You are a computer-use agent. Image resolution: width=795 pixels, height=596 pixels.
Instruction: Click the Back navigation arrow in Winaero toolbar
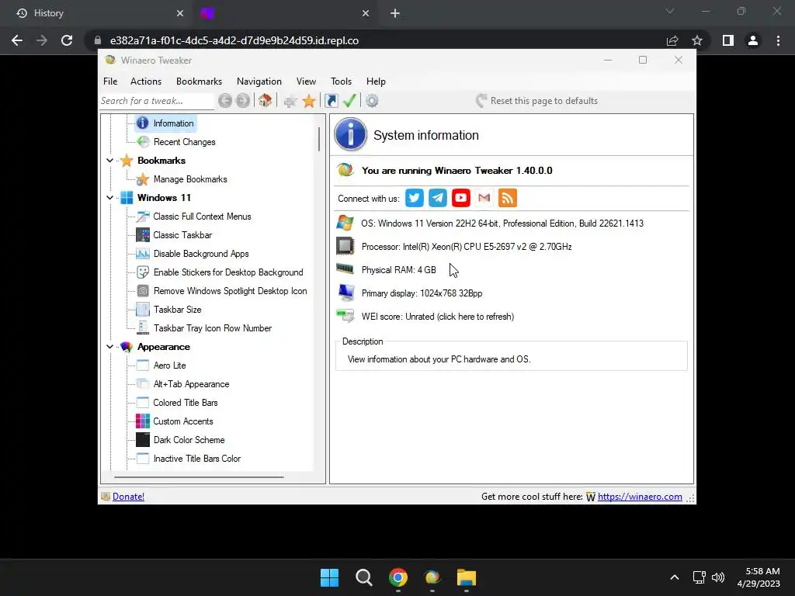pos(225,101)
